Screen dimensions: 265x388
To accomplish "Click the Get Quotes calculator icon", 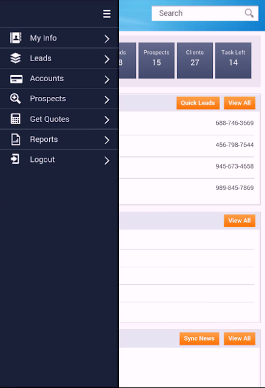I will pyautogui.click(x=16, y=119).
